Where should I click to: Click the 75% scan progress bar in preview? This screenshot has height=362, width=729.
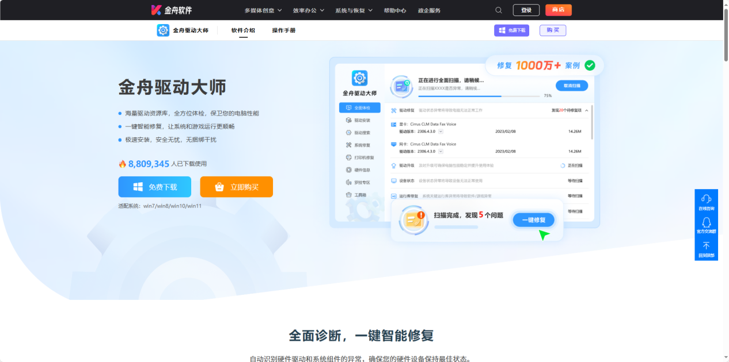tap(479, 96)
